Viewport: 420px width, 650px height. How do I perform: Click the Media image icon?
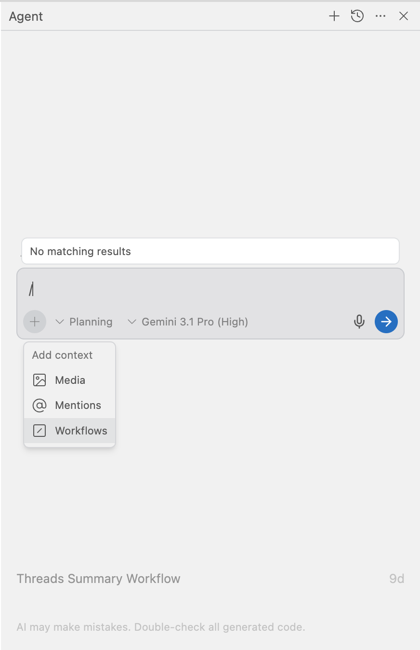[x=39, y=380]
